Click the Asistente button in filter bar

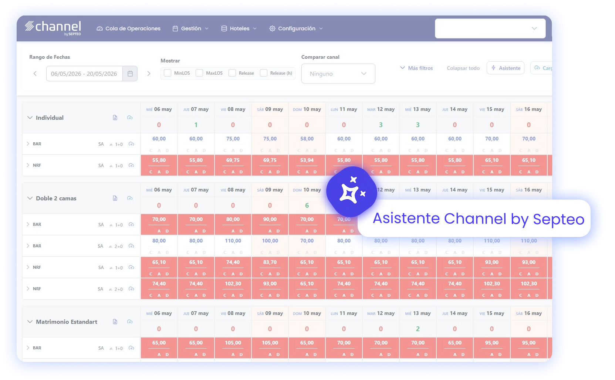pos(506,68)
